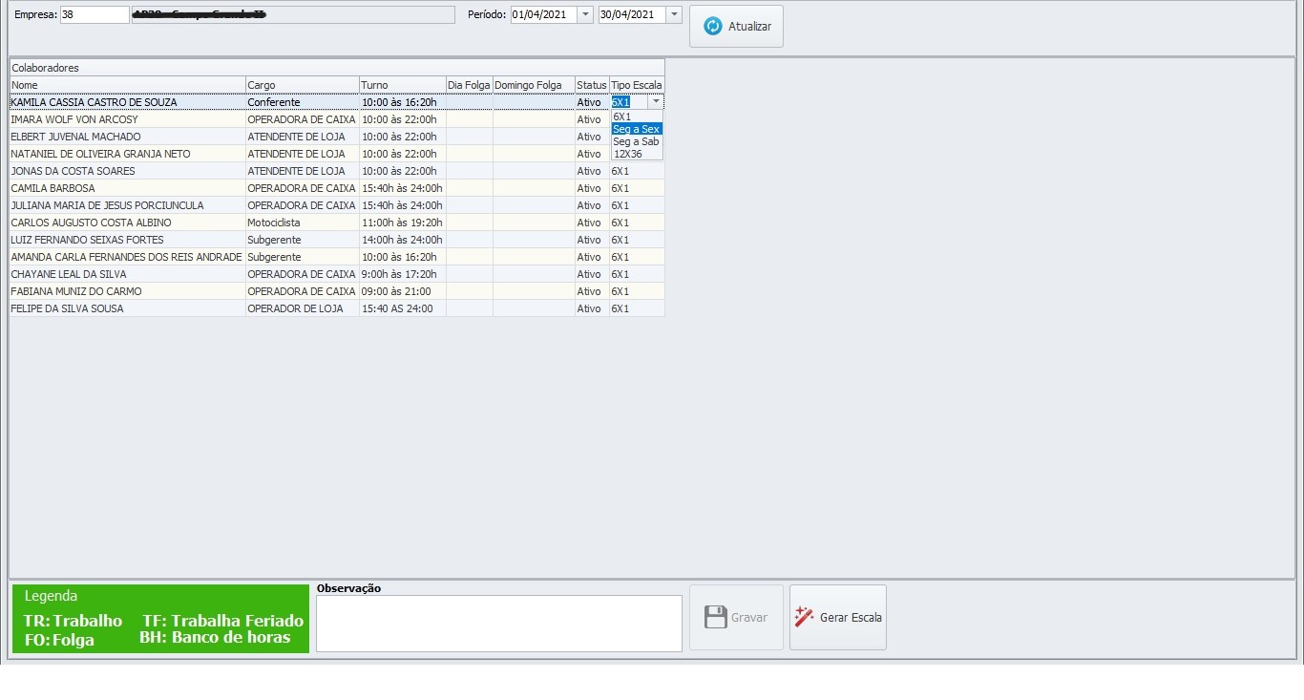Image resolution: width=1304 pixels, height=700 pixels.
Task: Click the Atualizar refresh icon
Action: 712,27
